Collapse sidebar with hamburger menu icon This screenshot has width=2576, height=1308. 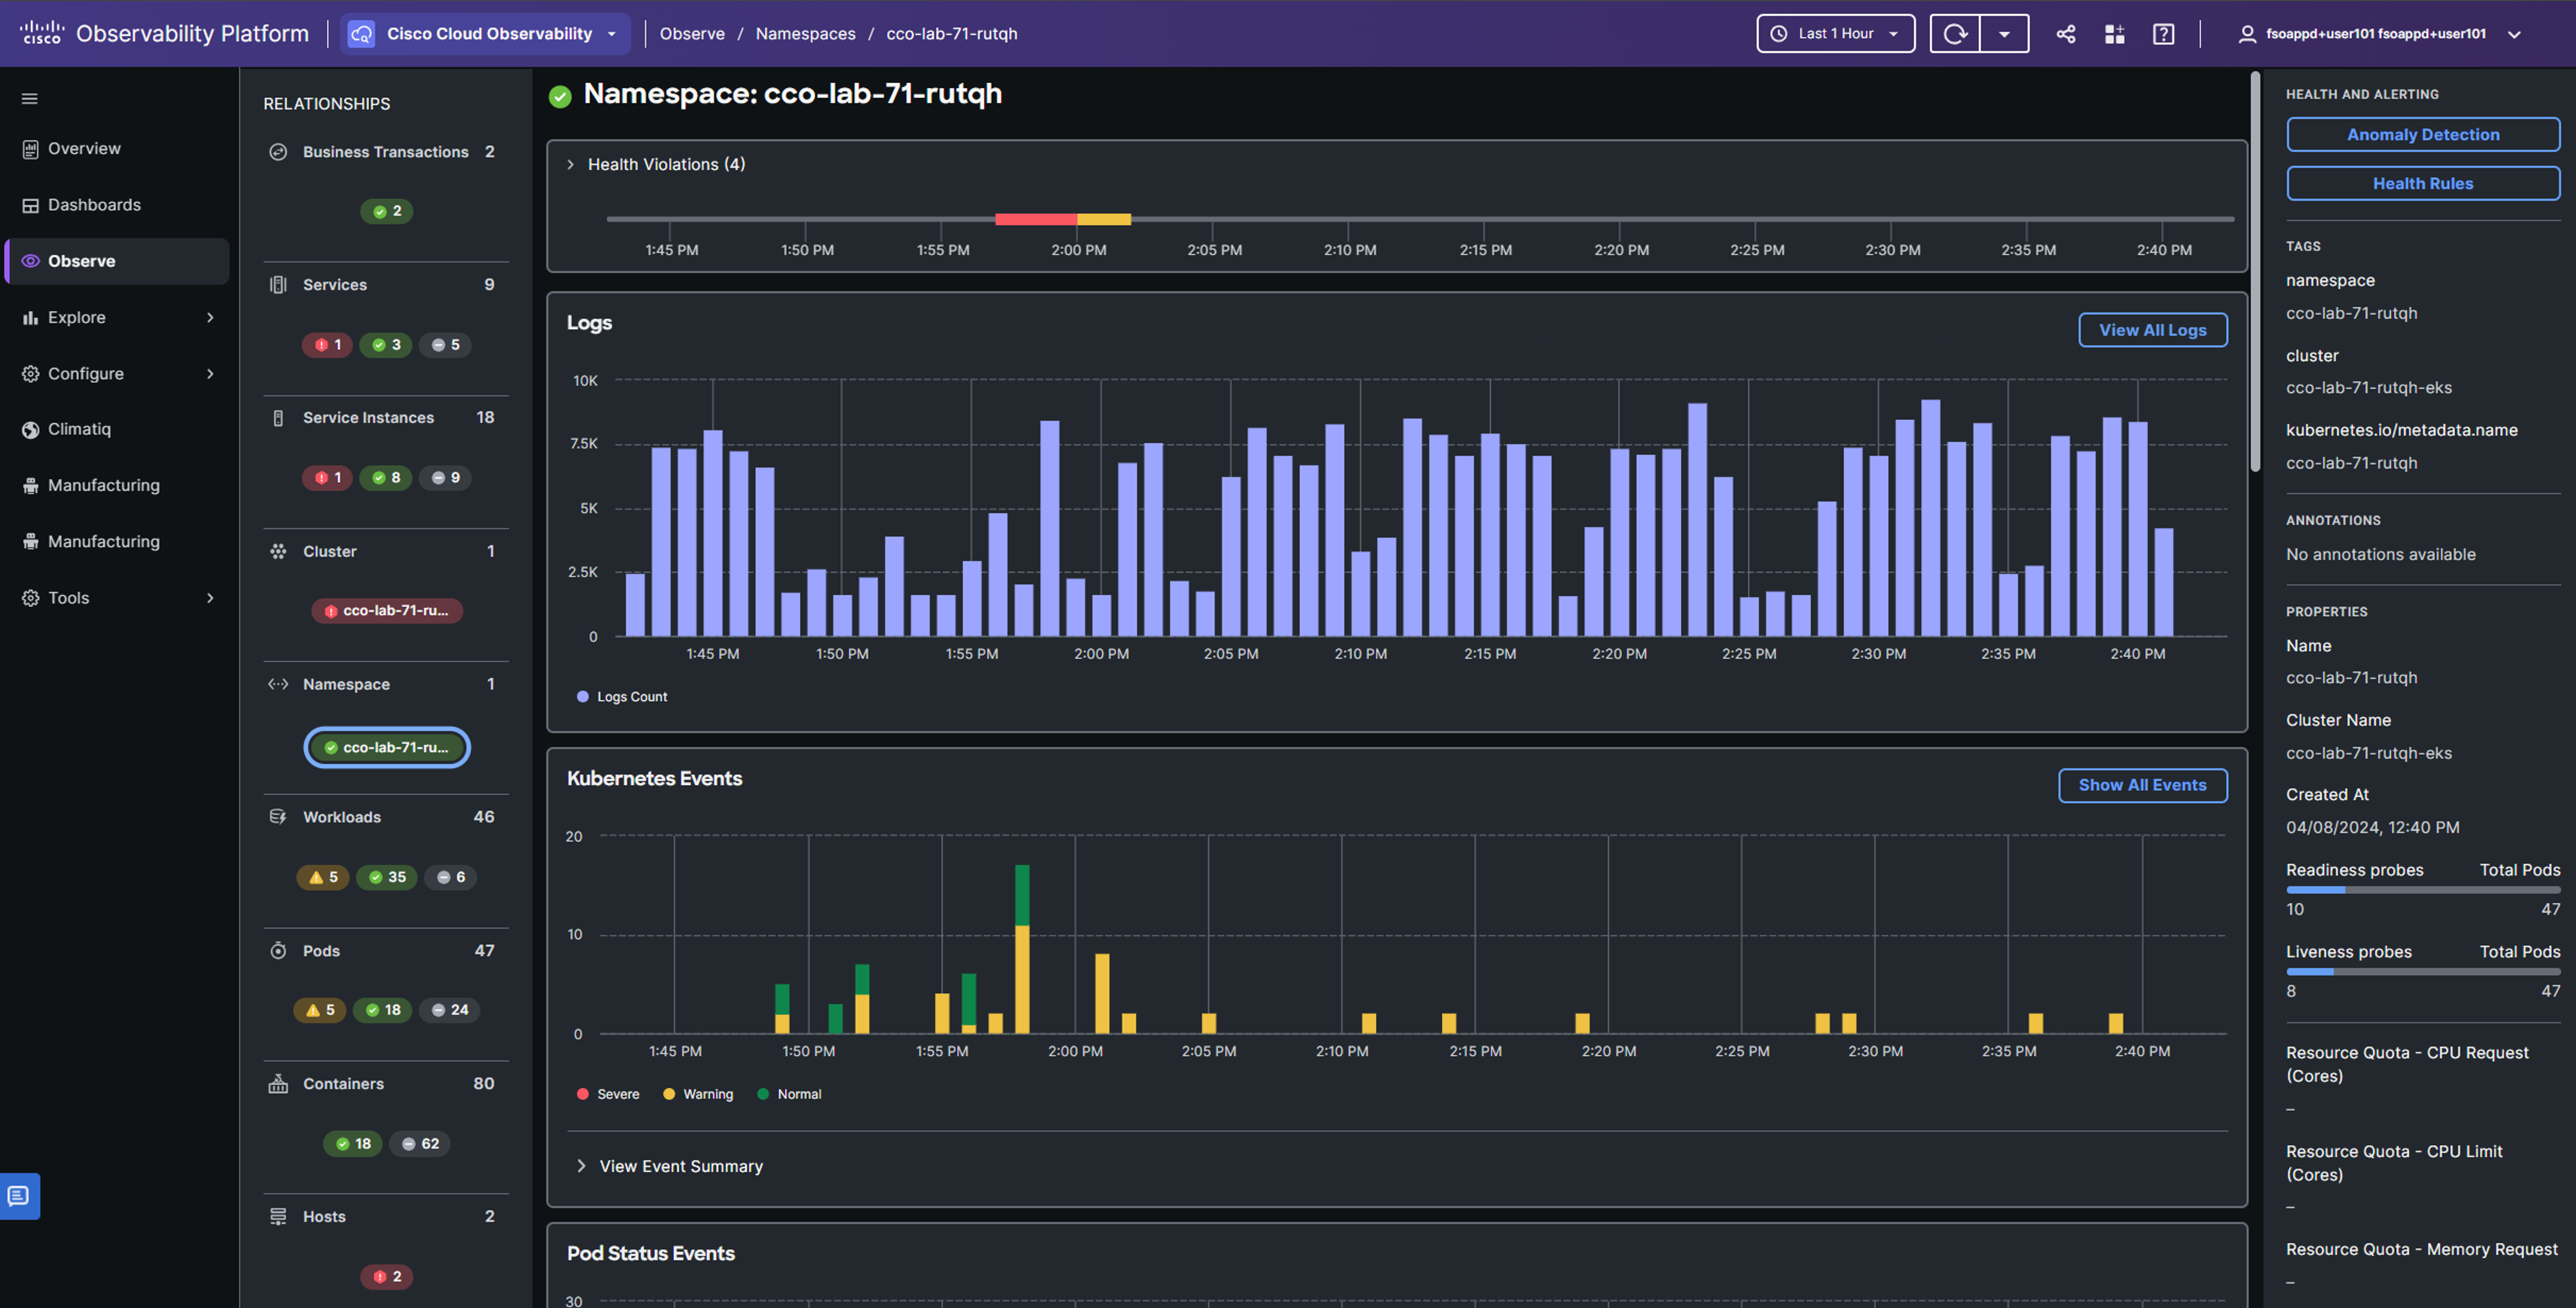29,98
